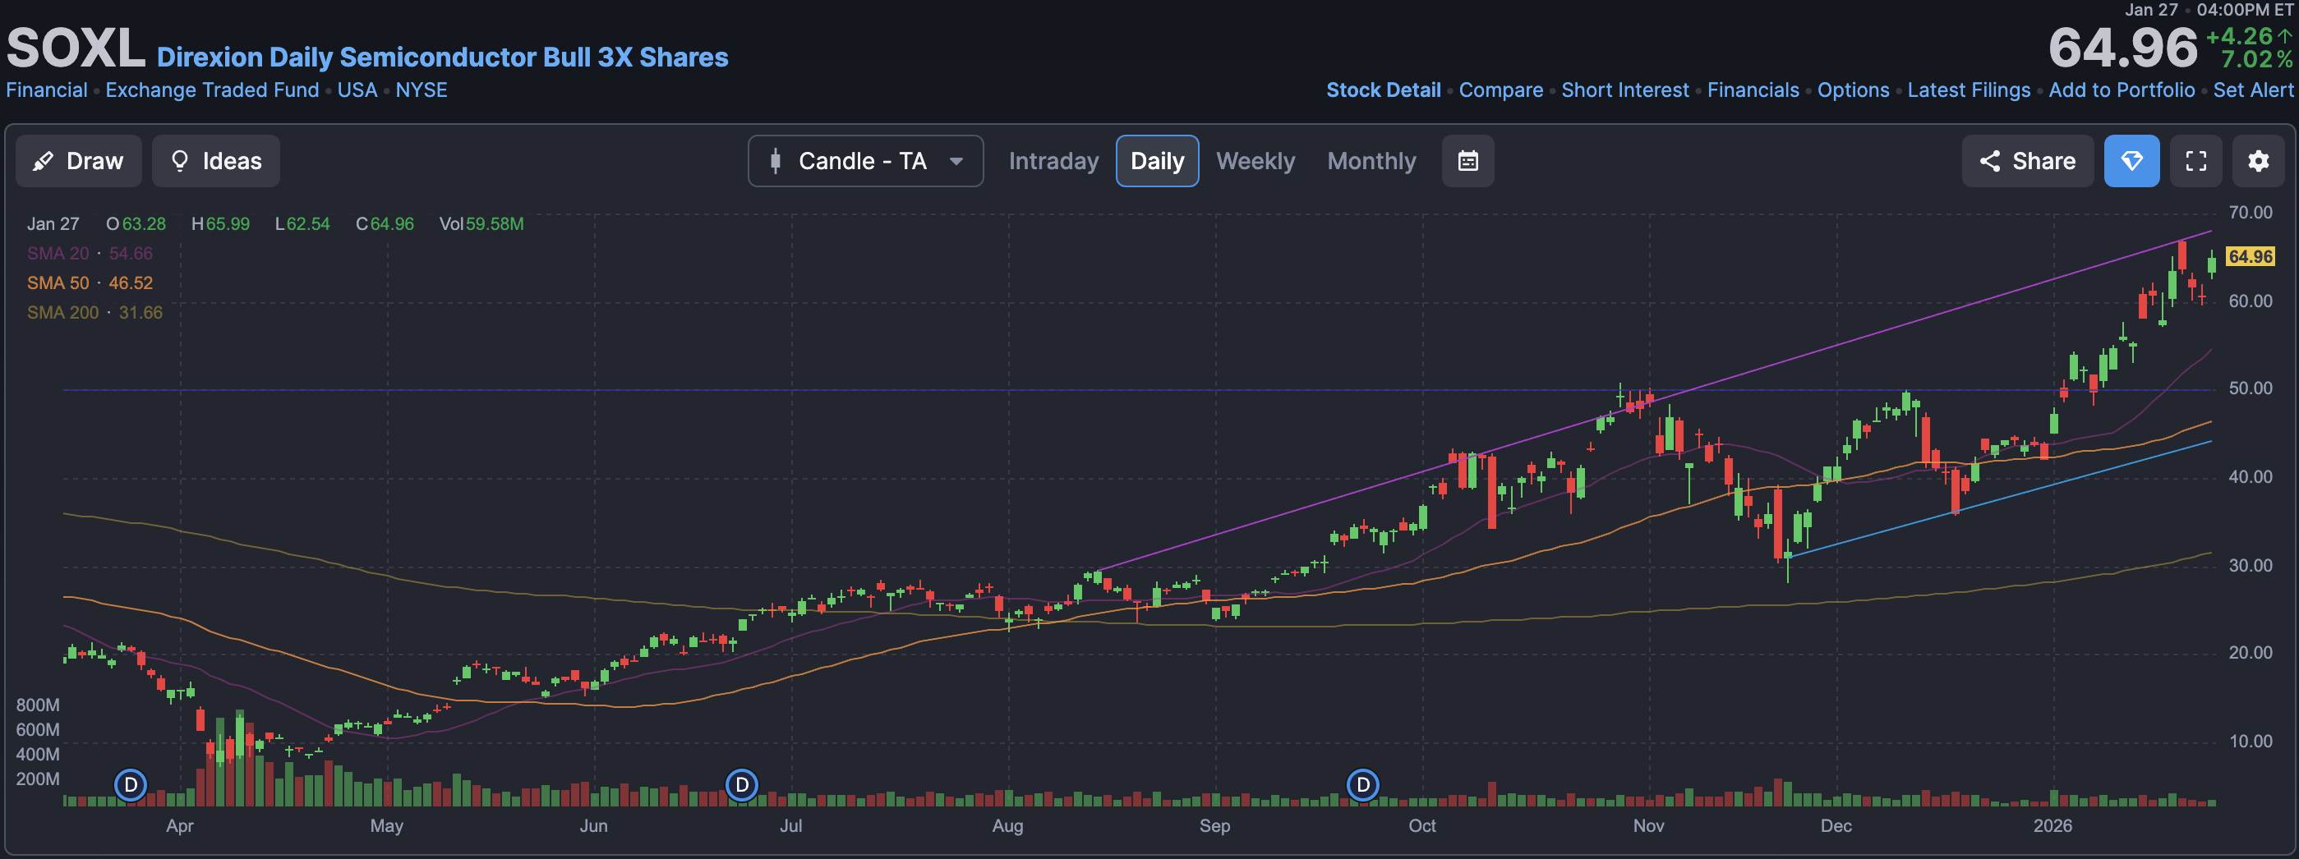Select the Daily timeframe
The height and width of the screenshot is (859, 2299).
click(x=1158, y=161)
